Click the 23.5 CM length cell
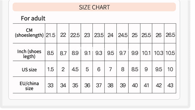 [x=99, y=35]
